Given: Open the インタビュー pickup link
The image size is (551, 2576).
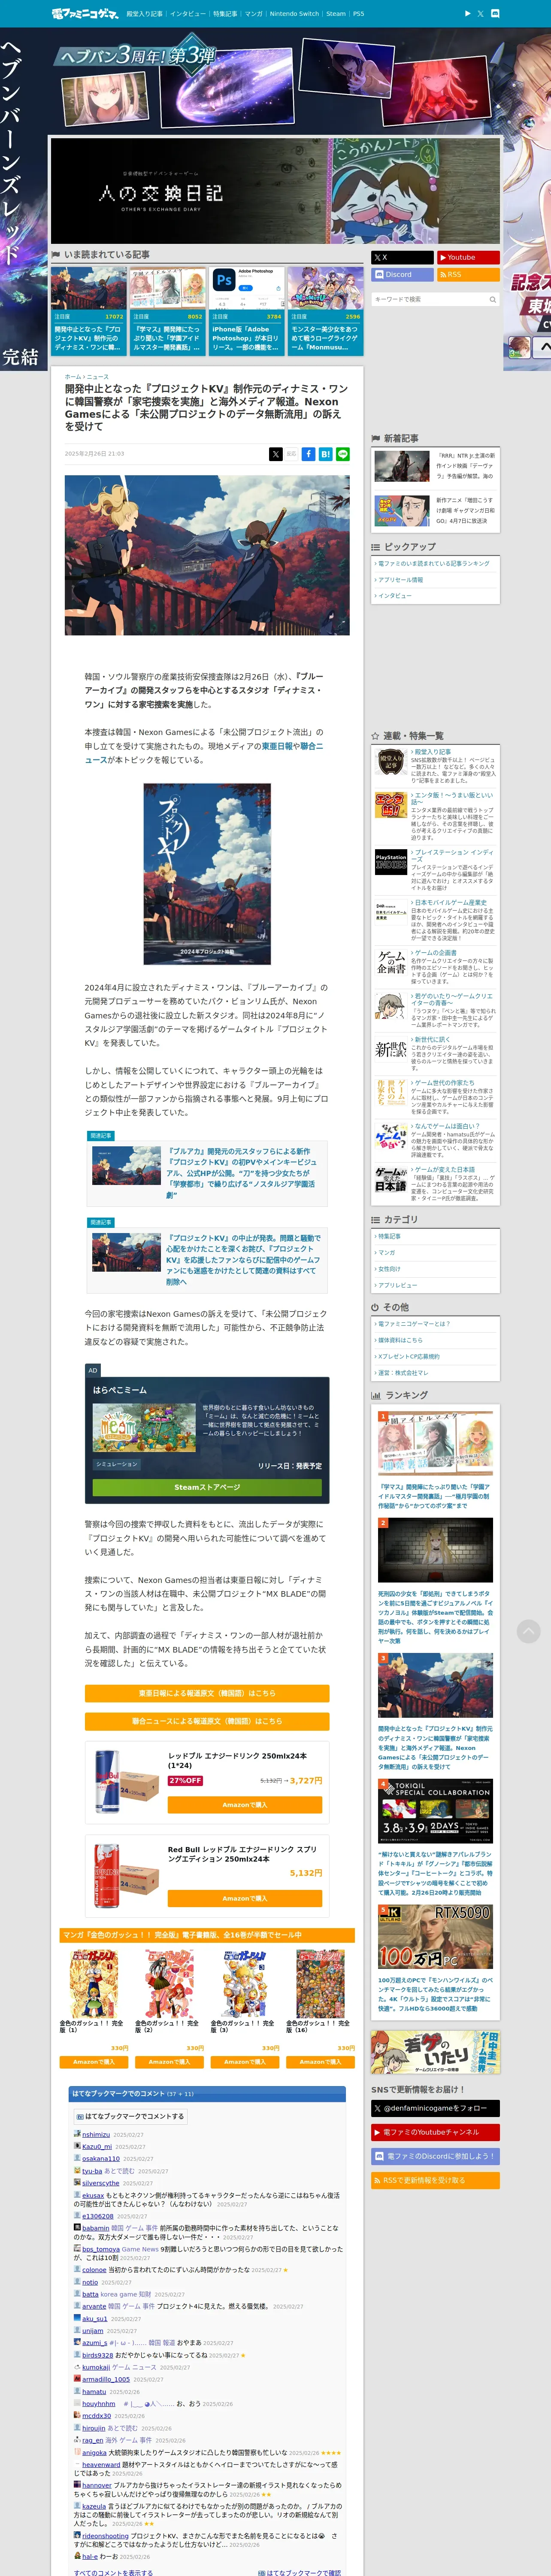Looking at the screenshot, I should (x=394, y=596).
